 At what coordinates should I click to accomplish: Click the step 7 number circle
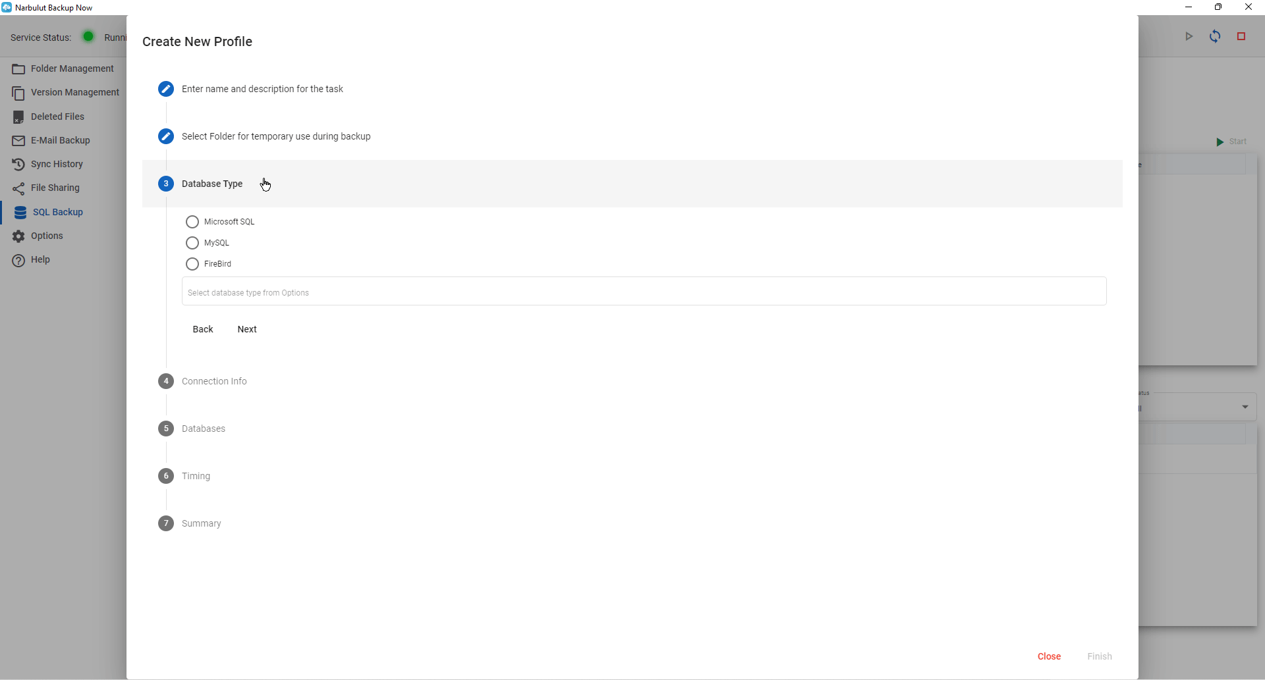click(166, 523)
